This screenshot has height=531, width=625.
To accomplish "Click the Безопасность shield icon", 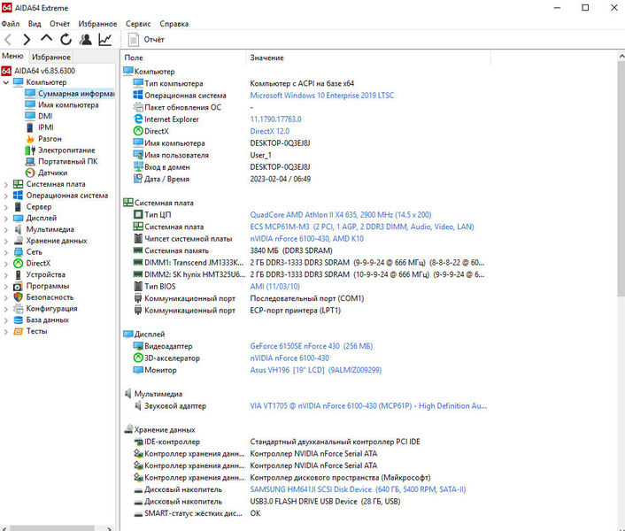I will coord(18,297).
